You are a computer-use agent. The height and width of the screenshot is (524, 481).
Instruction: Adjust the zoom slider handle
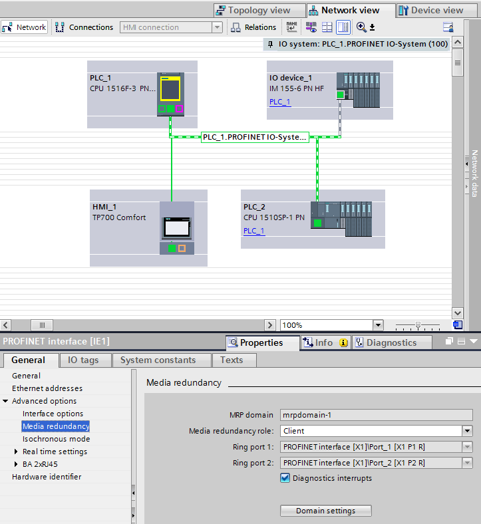click(418, 325)
